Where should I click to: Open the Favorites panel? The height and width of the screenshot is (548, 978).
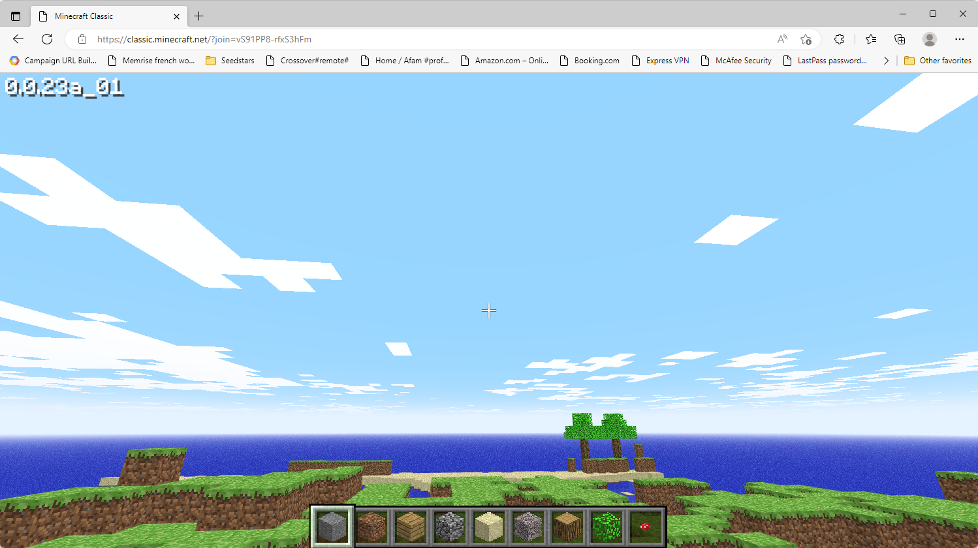click(x=871, y=39)
